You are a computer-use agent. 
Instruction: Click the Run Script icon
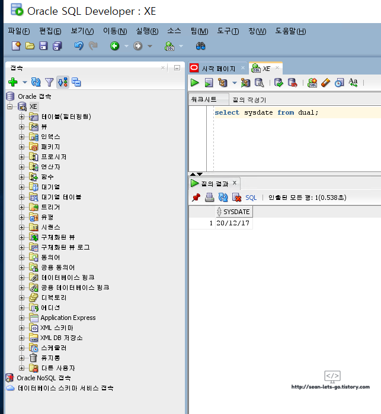point(209,83)
